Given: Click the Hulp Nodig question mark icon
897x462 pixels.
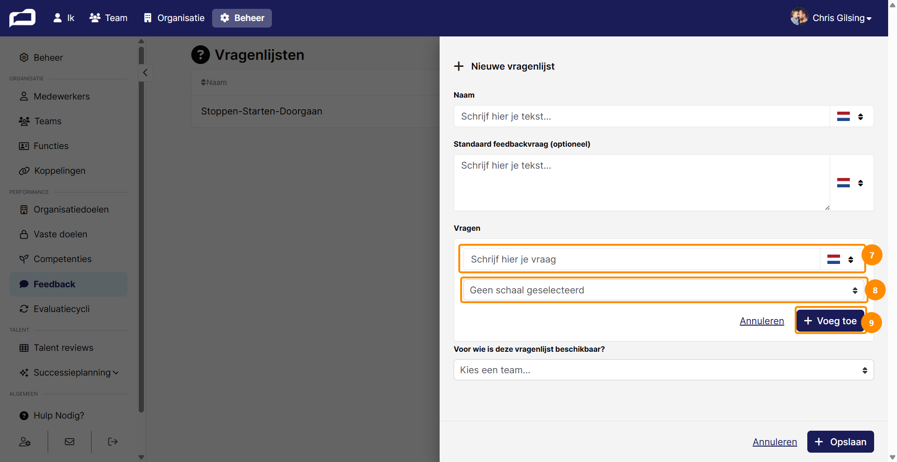Looking at the screenshot, I should (x=24, y=415).
